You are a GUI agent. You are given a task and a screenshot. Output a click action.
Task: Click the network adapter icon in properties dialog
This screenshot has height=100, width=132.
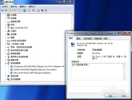pyautogui.click(x=73, y=44)
